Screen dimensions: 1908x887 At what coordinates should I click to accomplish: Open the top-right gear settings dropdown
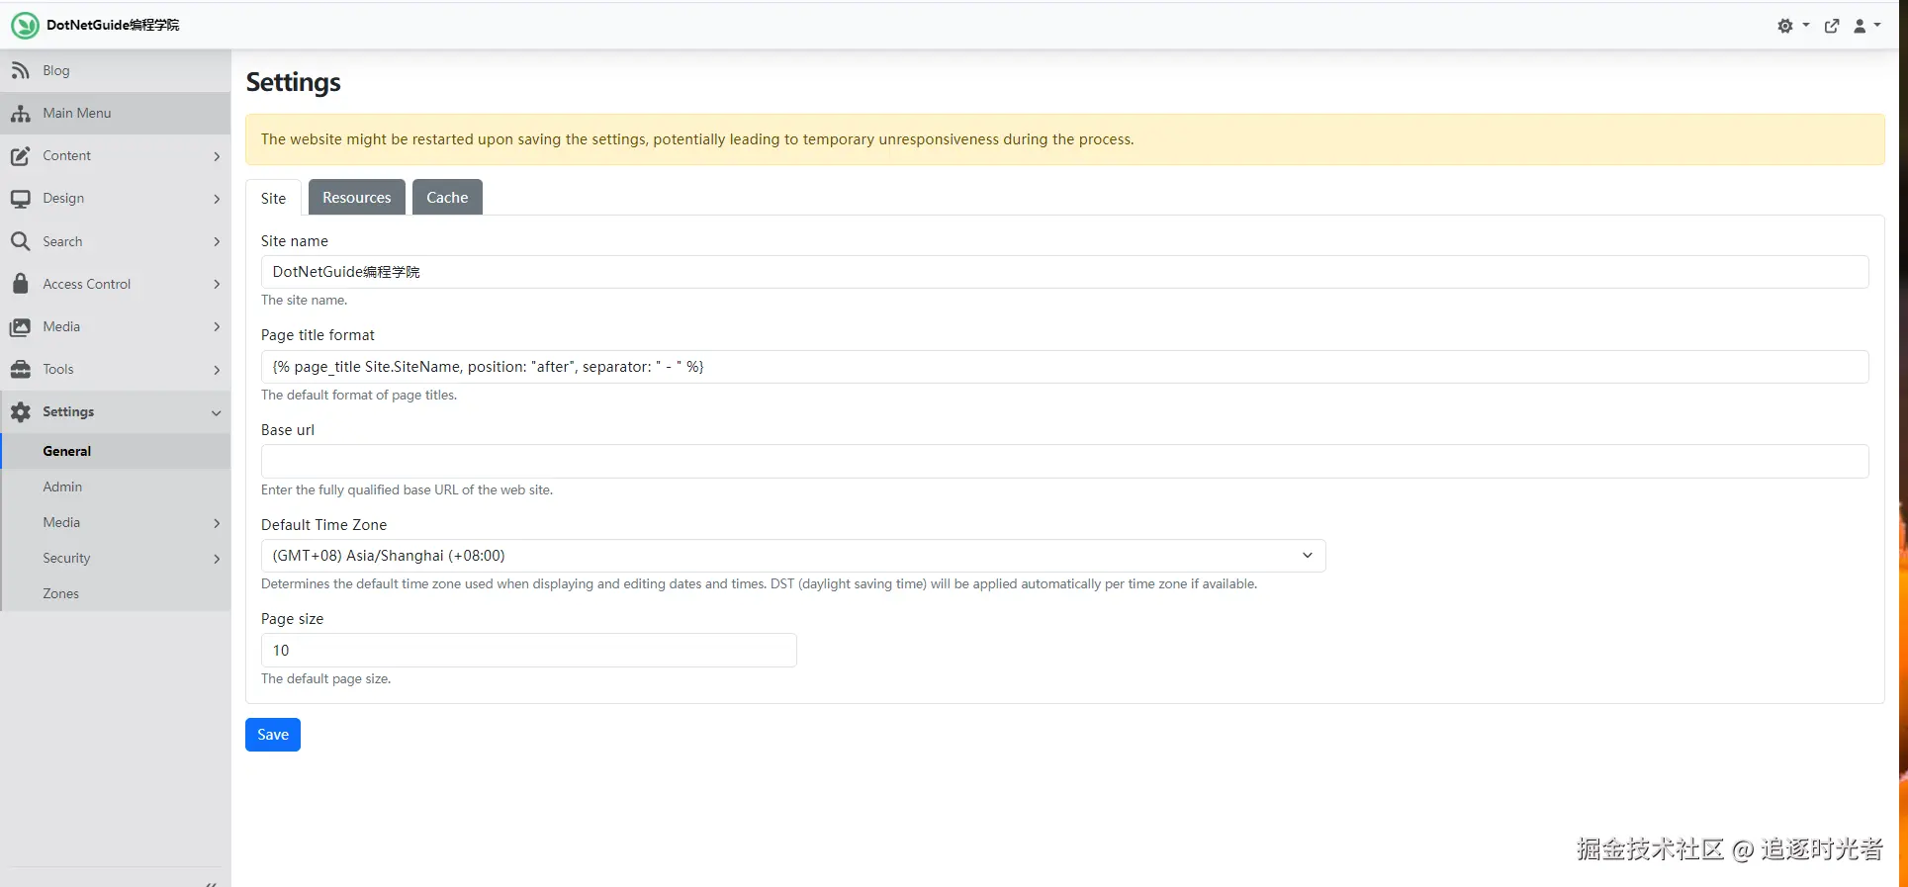point(1791,27)
